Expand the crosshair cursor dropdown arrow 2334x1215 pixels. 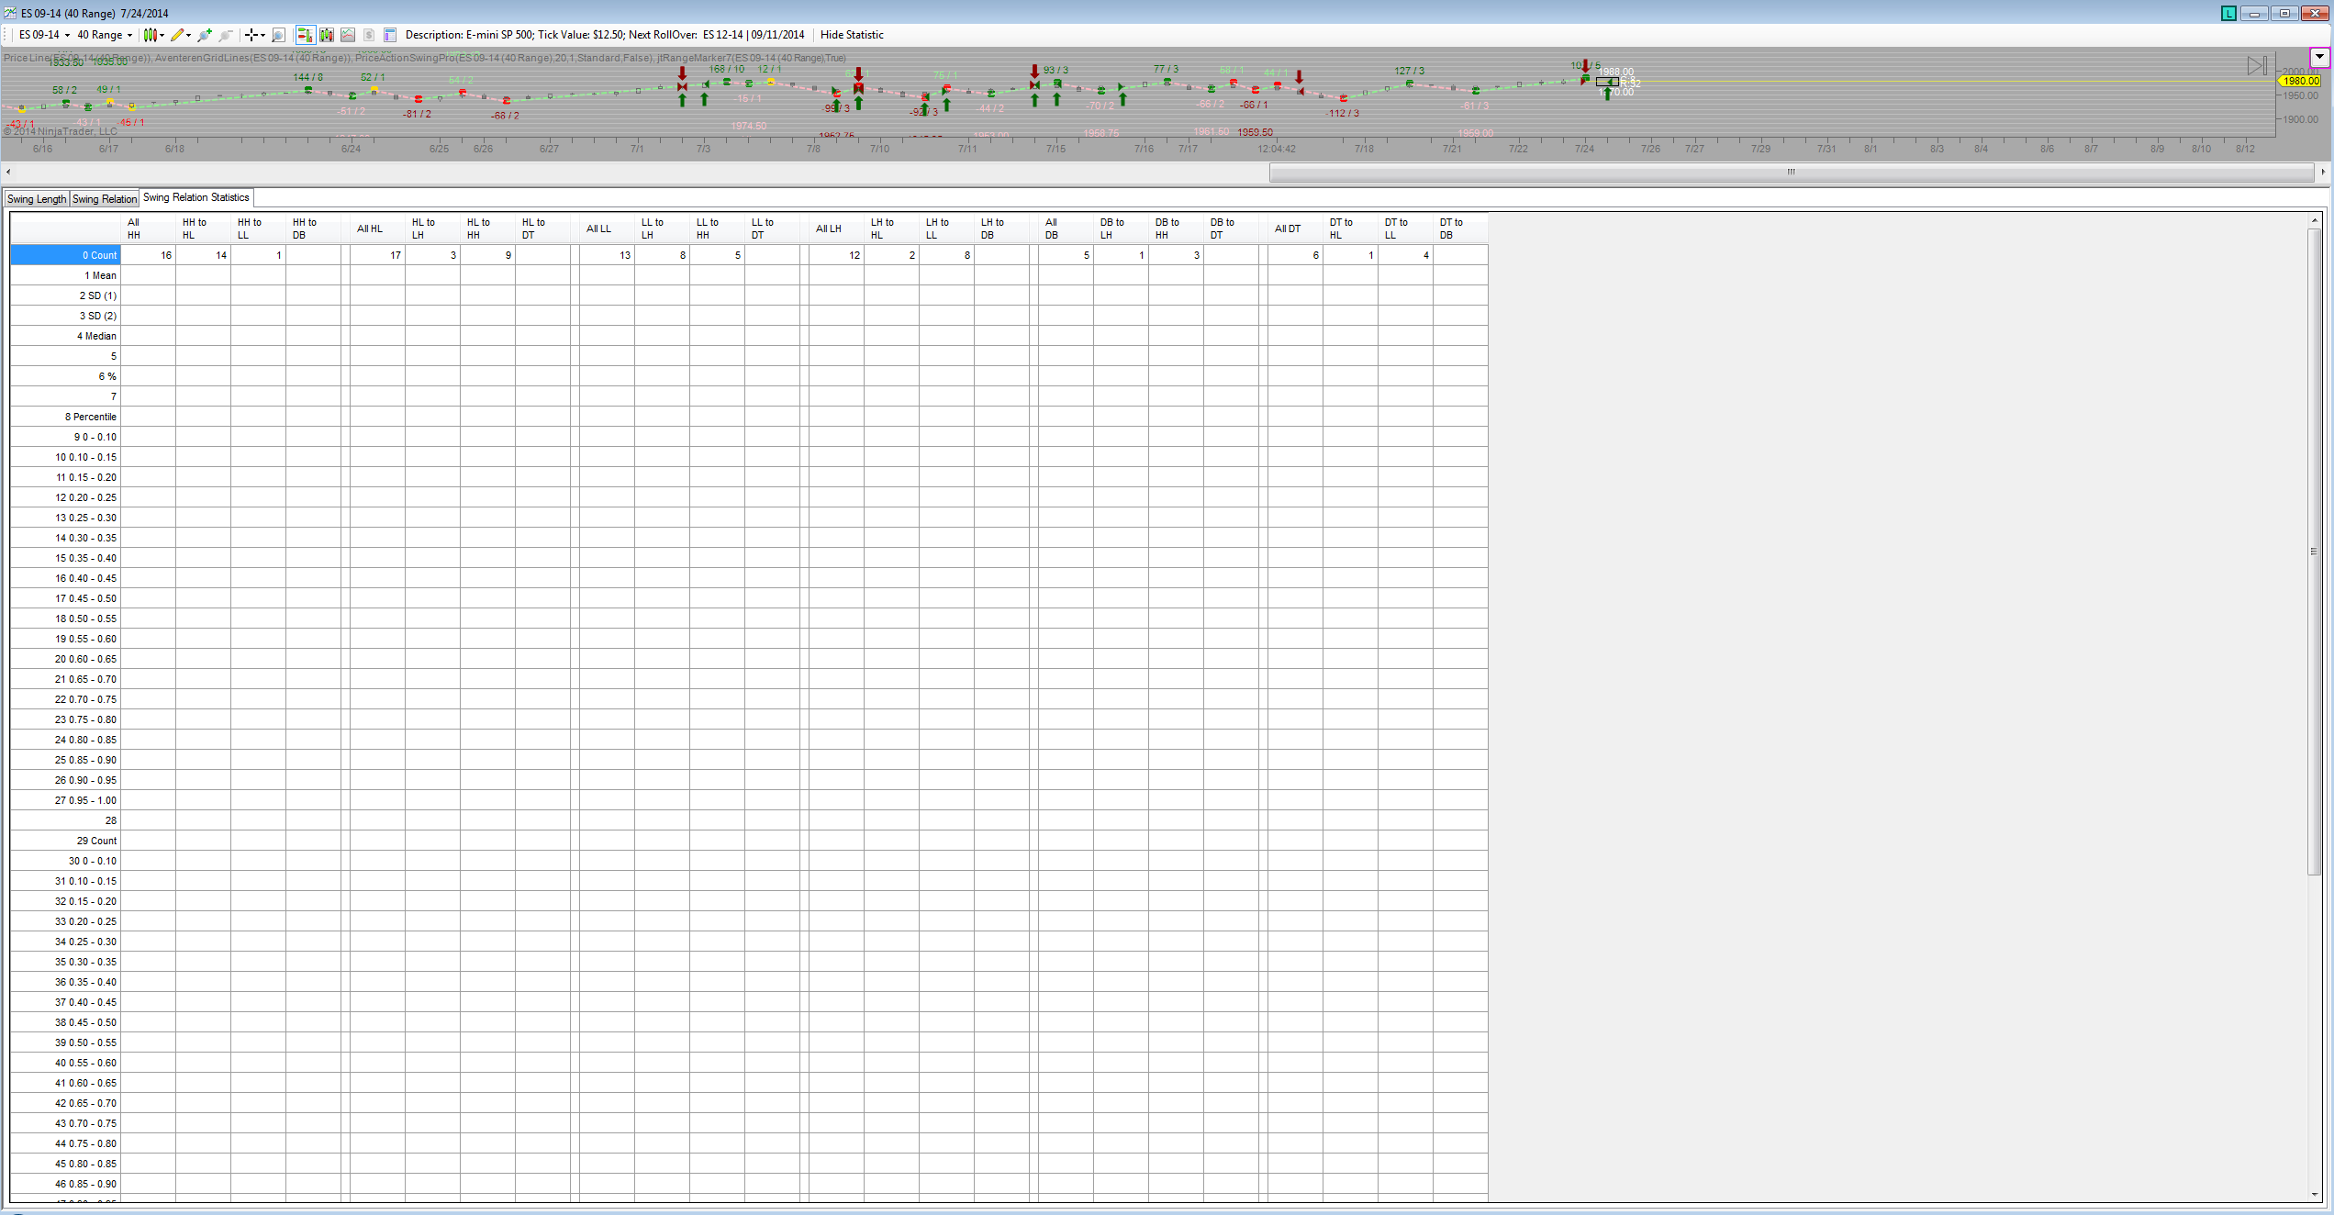tap(262, 35)
